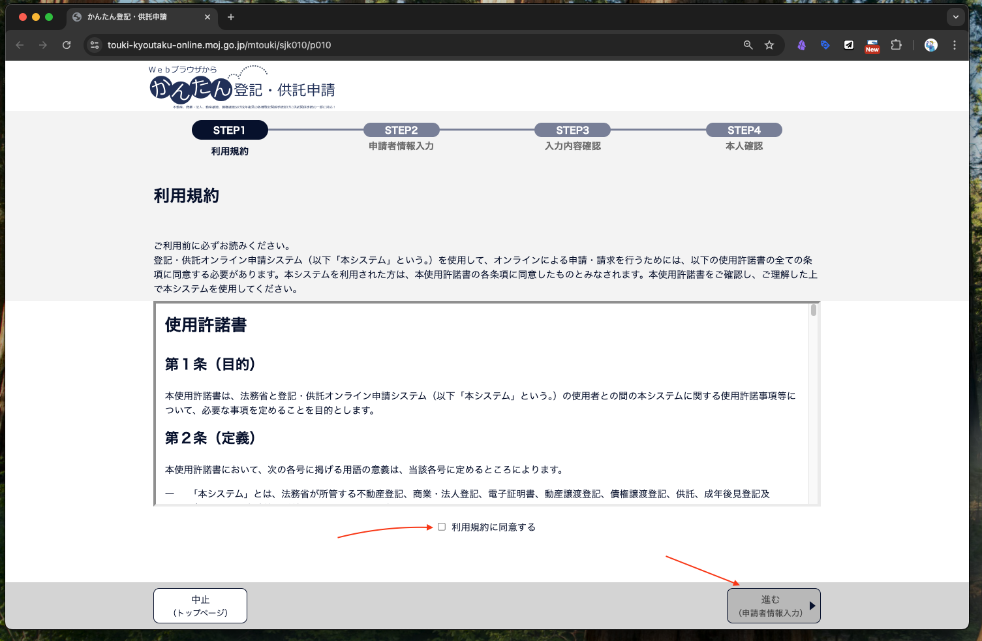Open the page zoom magnifier icon
This screenshot has width=982, height=641.
(x=748, y=45)
